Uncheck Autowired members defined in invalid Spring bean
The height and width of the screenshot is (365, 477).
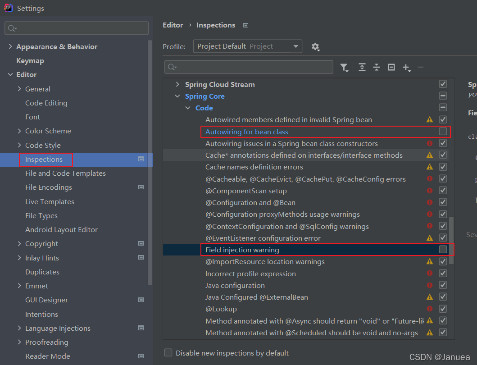[443, 119]
